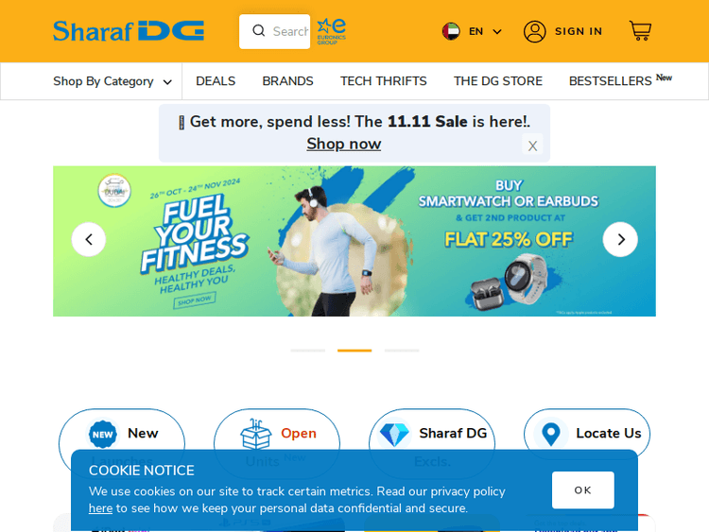709x532 pixels.
Task: Click inside the Search input field
Action: point(291,31)
